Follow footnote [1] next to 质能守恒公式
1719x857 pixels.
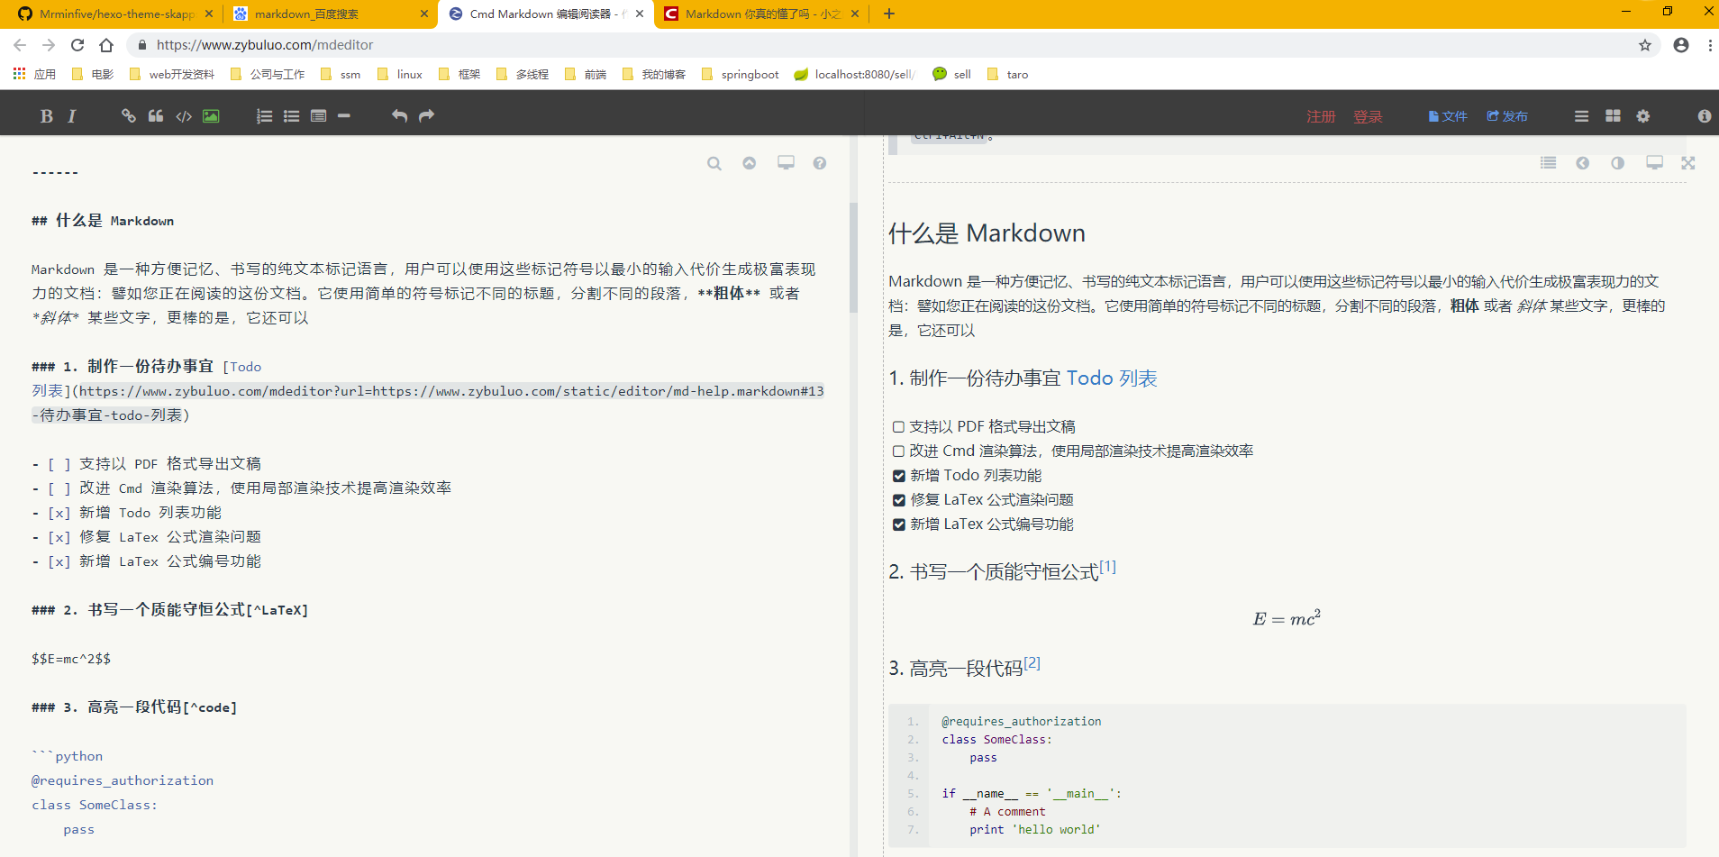click(1108, 567)
